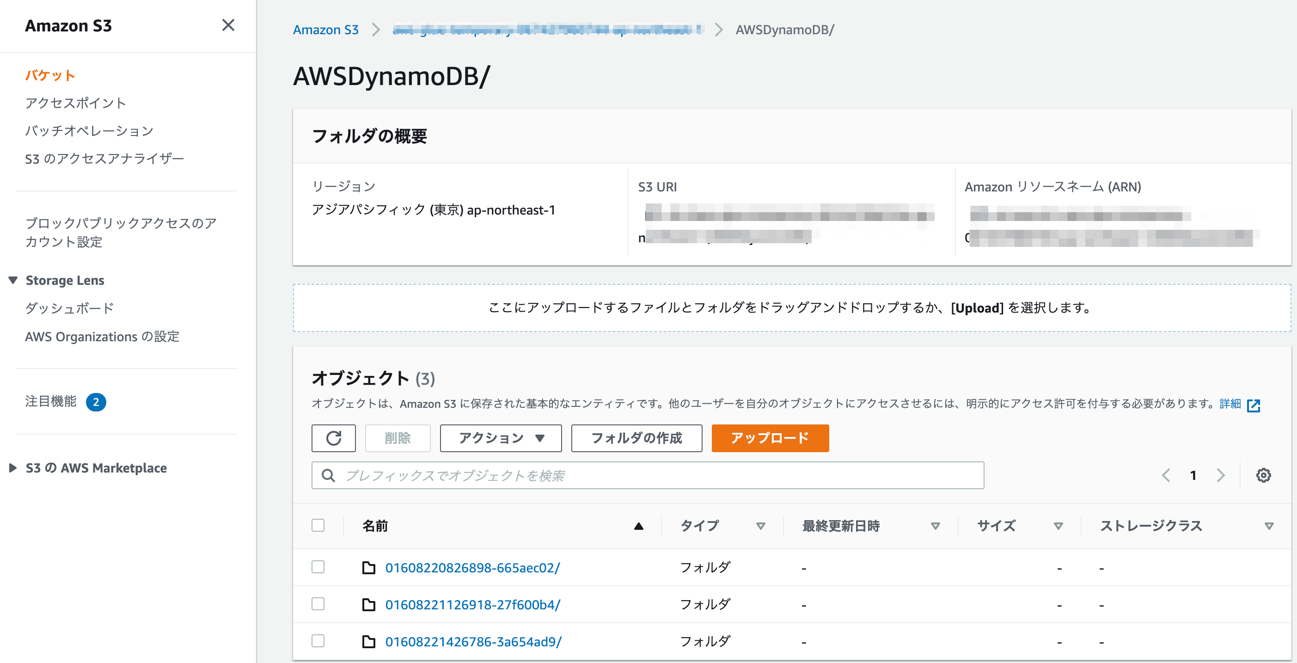Click the drag-and-drop upload area
The image size is (1297, 663).
point(792,308)
